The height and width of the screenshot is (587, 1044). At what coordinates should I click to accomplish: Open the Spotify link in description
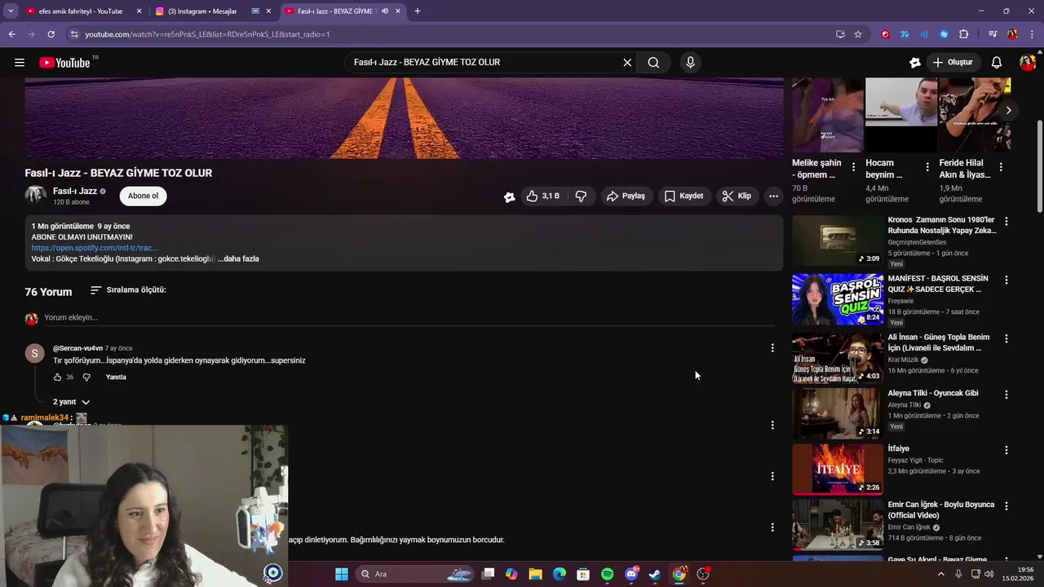[x=94, y=248]
